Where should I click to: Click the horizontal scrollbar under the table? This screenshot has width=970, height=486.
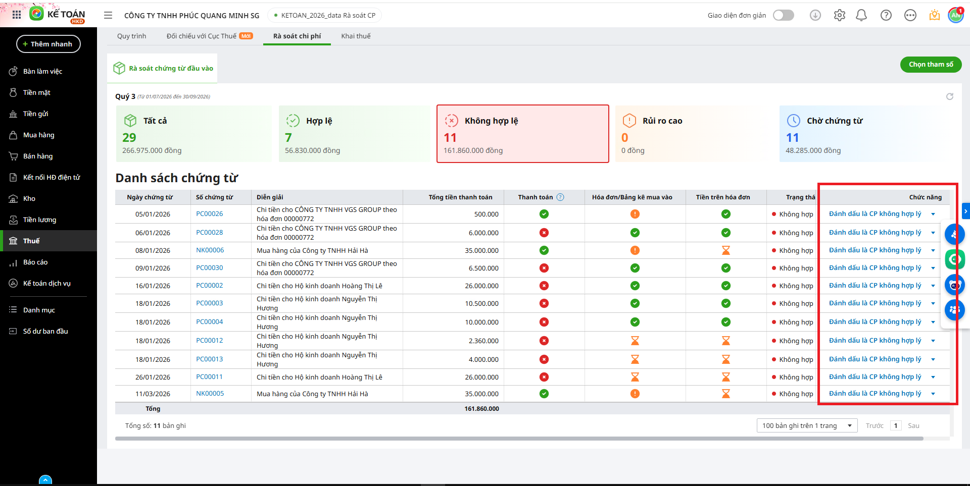pyautogui.click(x=519, y=439)
